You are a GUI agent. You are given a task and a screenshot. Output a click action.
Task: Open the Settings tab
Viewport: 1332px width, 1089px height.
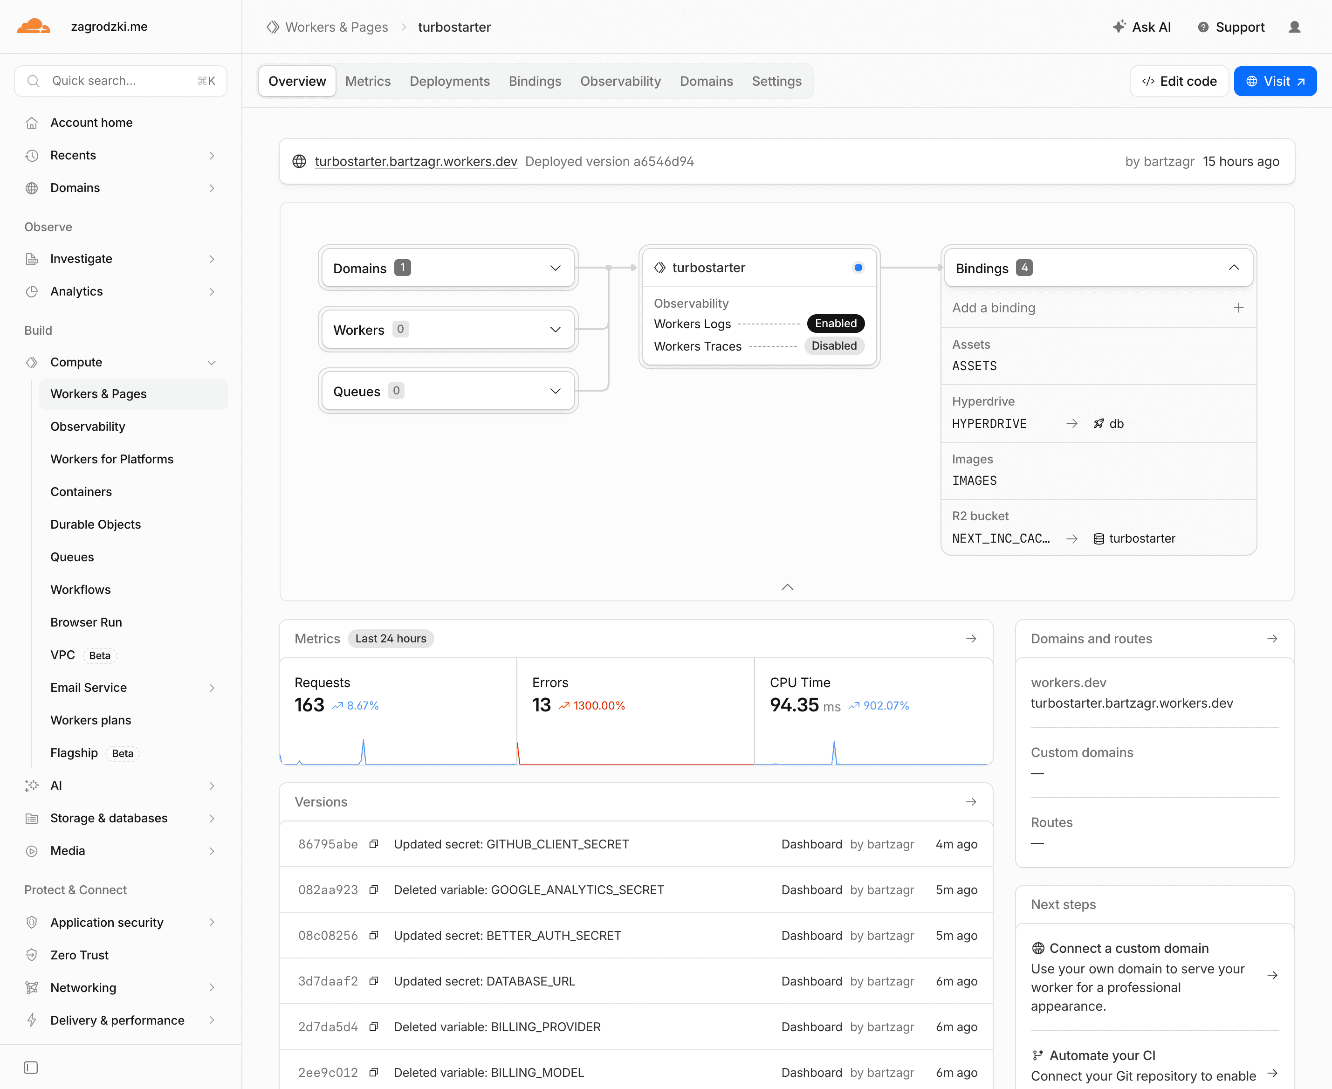776,81
